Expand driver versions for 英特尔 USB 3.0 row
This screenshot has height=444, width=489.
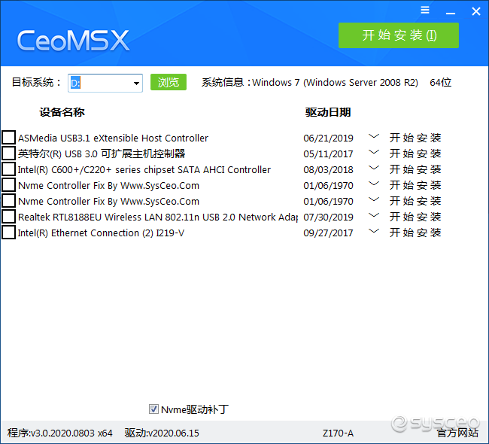click(374, 152)
